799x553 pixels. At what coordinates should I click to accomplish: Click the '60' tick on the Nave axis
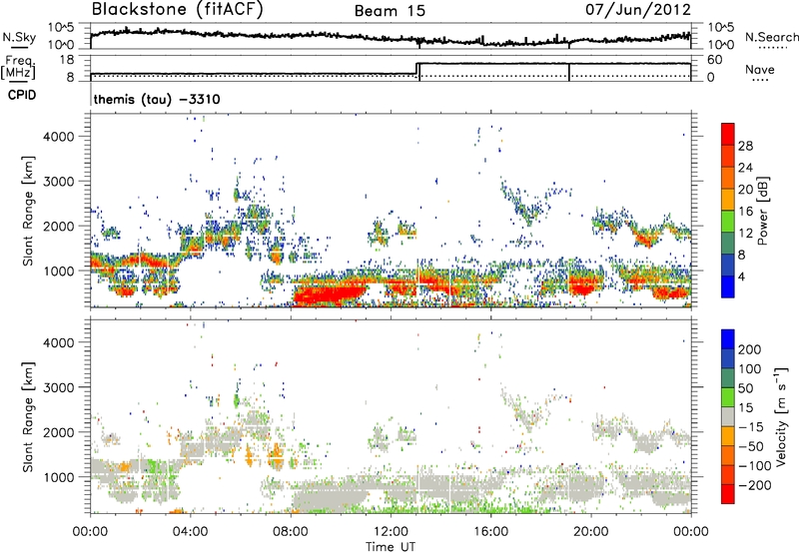[x=714, y=60]
